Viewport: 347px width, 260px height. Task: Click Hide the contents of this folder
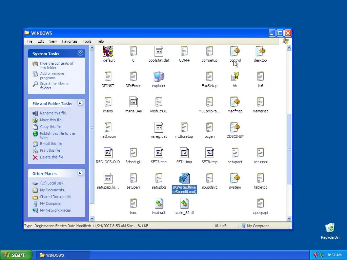click(57, 65)
